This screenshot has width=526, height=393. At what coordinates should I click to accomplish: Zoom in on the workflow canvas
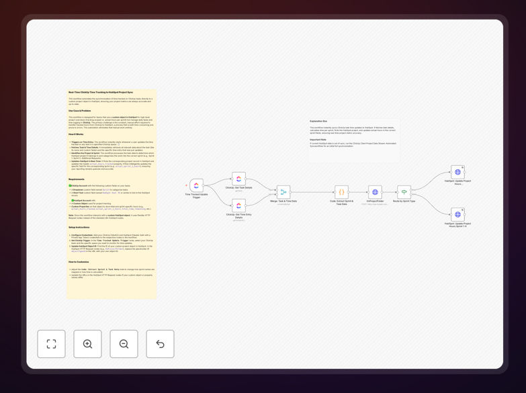tap(87, 344)
